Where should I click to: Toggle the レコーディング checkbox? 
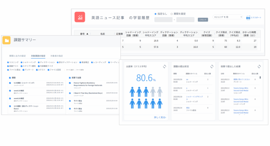(92, 62)
